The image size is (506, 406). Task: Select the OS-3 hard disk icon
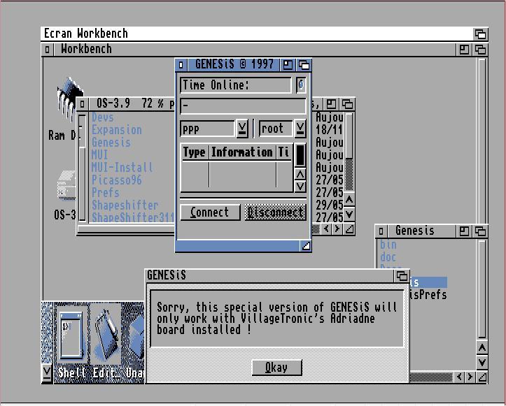click(x=66, y=184)
